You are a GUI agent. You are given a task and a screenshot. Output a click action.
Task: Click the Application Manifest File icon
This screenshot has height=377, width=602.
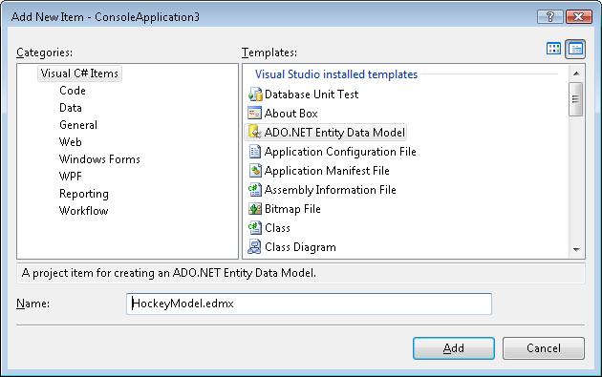click(x=254, y=170)
